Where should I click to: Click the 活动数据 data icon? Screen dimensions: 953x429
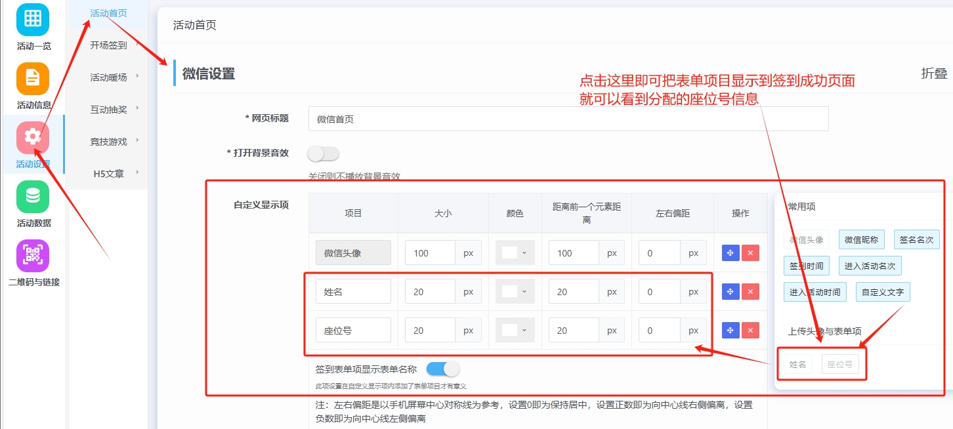33,198
